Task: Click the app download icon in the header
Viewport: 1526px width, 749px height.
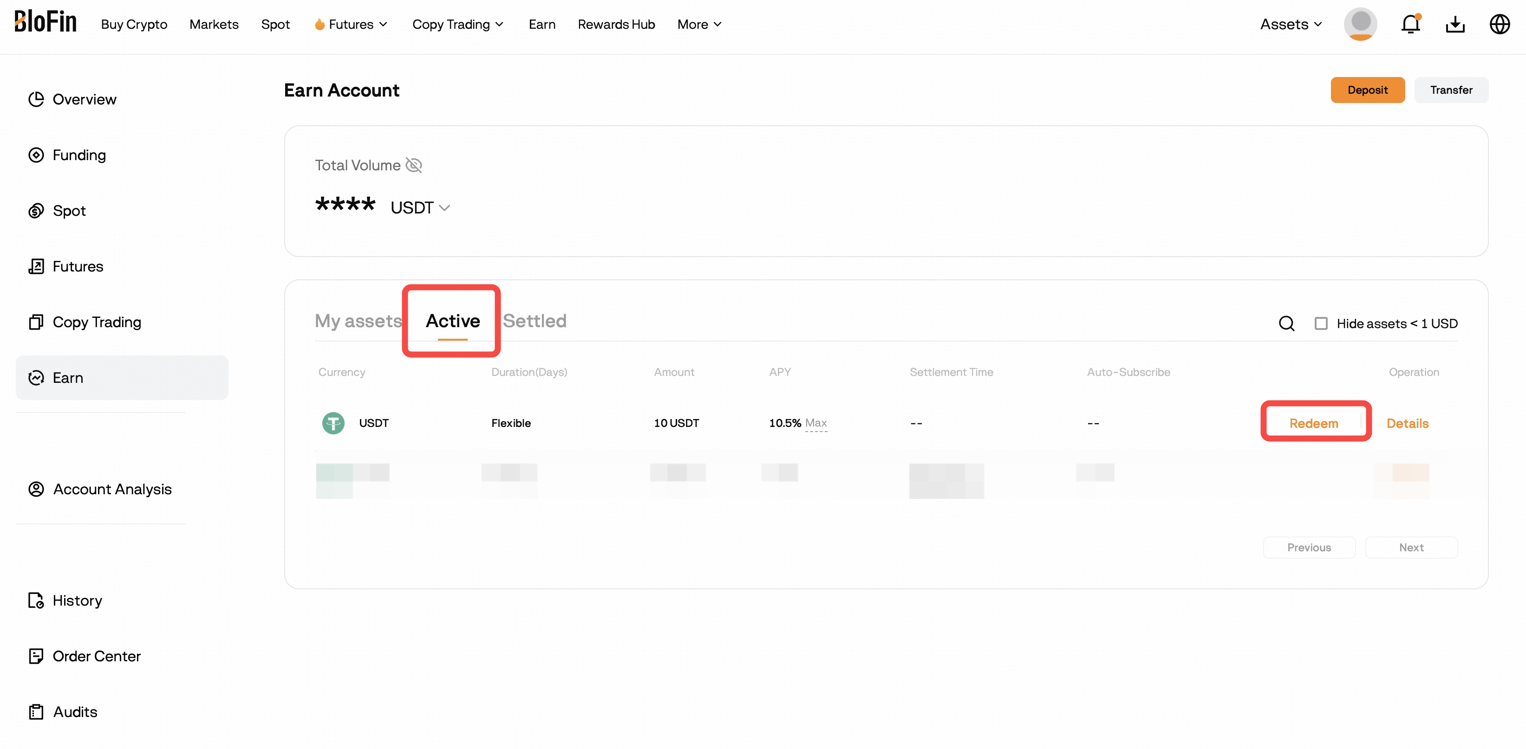Action: tap(1455, 24)
